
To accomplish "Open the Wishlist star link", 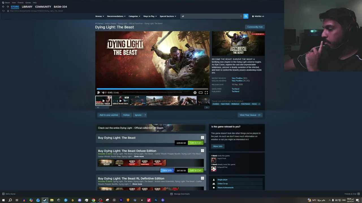I will pyautogui.click(x=258, y=16).
